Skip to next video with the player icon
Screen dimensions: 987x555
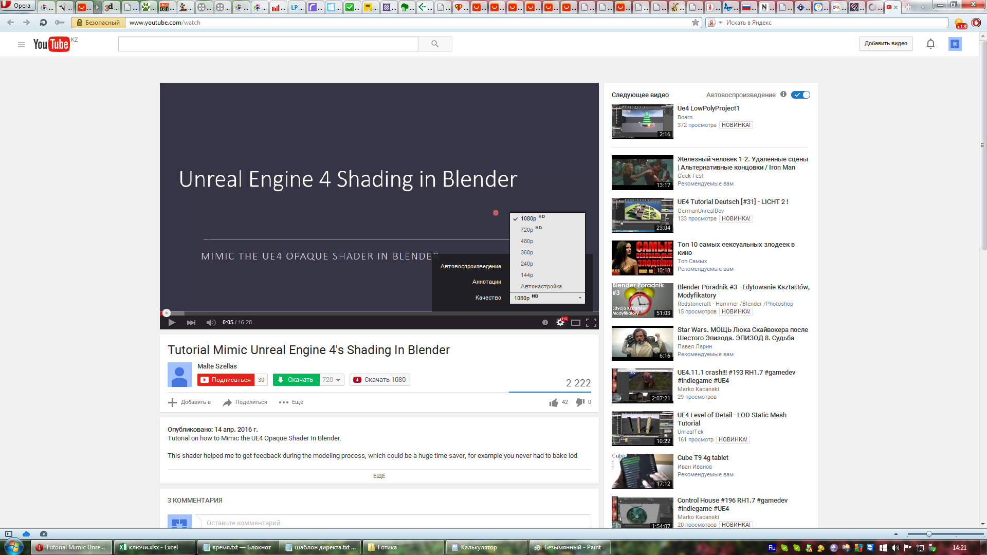[x=191, y=323]
